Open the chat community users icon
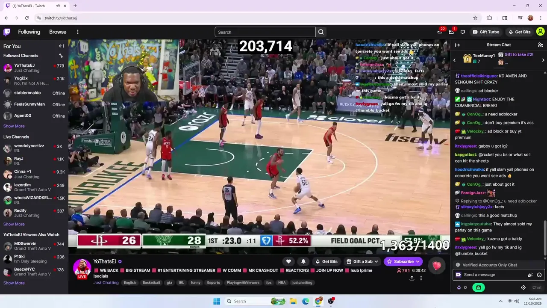 coord(540,45)
